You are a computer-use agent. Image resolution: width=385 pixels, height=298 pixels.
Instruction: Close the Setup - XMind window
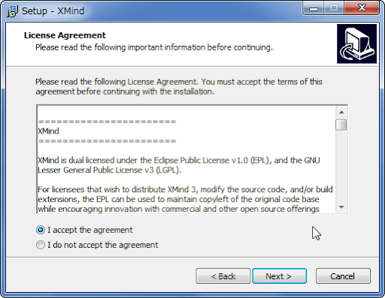click(x=362, y=8)
